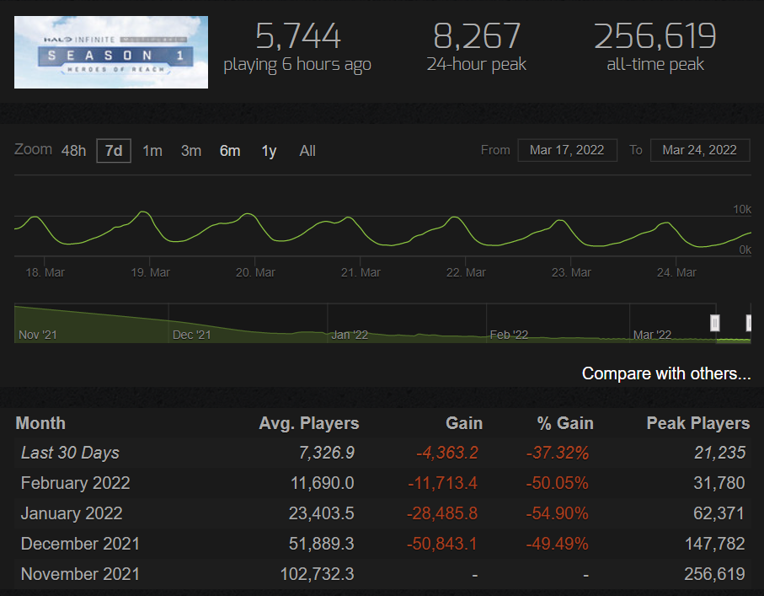This screenshot has width=764, height=596.
Task: Click the Avg. Players column header
Action: (308, 423)
